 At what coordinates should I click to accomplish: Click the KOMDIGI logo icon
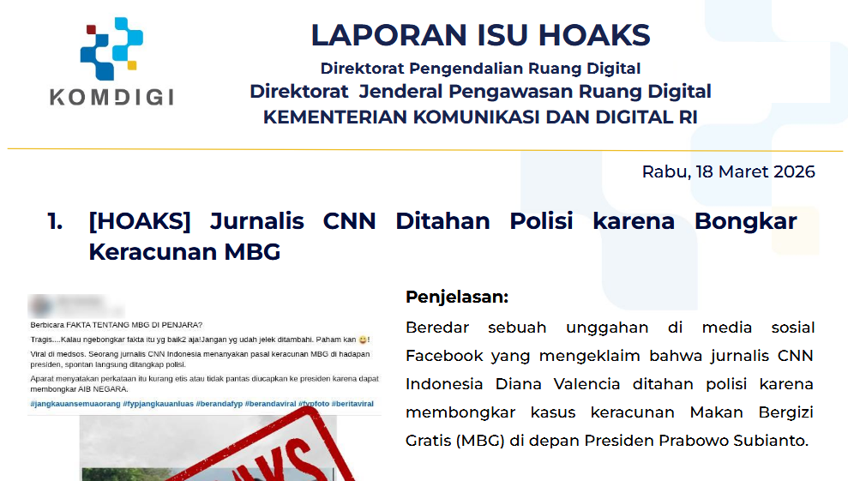pyautogui.click(x=112, y=48)
